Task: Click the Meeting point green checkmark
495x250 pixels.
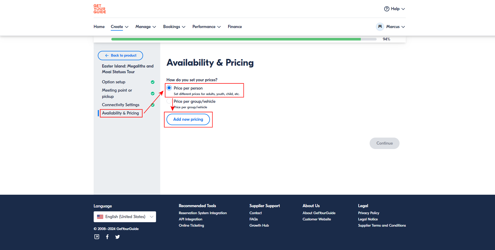Action: pos(153,93)
